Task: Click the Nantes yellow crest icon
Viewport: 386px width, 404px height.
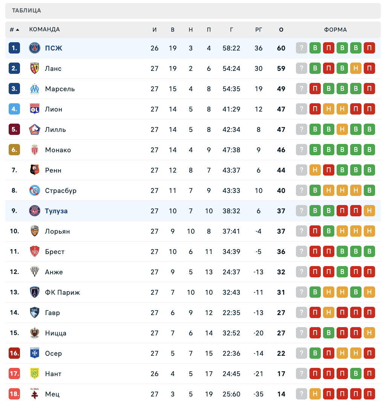Action: [35, 374]
